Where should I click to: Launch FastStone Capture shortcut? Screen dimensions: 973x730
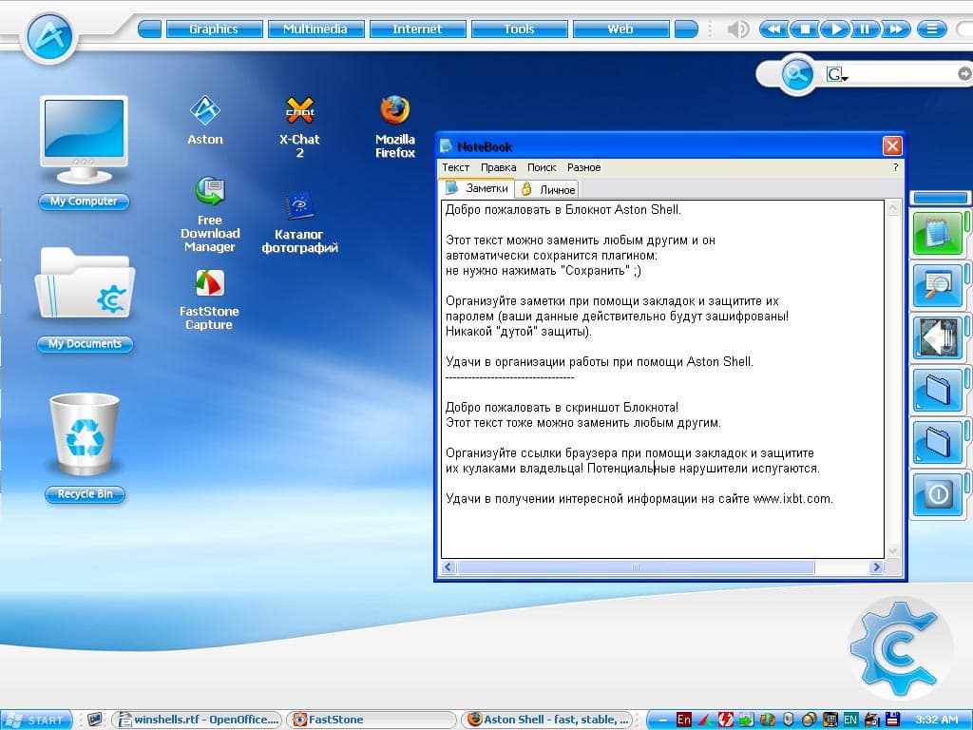click(209, 299)
